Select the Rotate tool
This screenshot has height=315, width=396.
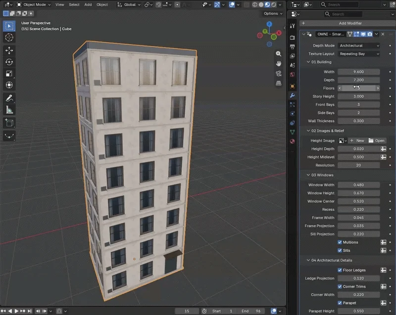coord(9,62)
